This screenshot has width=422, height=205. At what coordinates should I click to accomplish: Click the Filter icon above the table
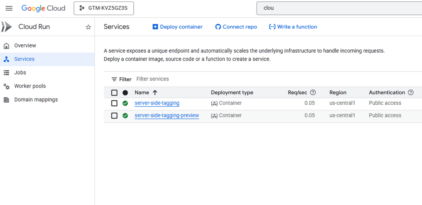pos(115,79)
